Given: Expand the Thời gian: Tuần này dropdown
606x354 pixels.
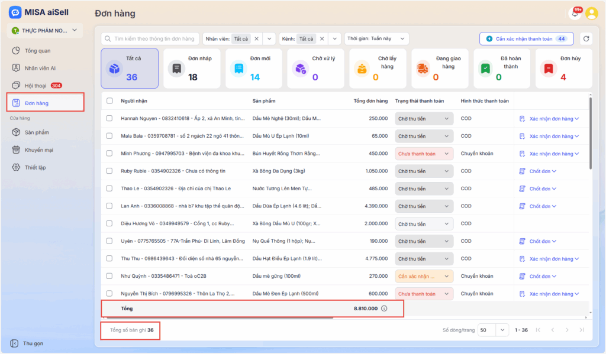Looking at the screenshot, I should (x=376, y=38).
